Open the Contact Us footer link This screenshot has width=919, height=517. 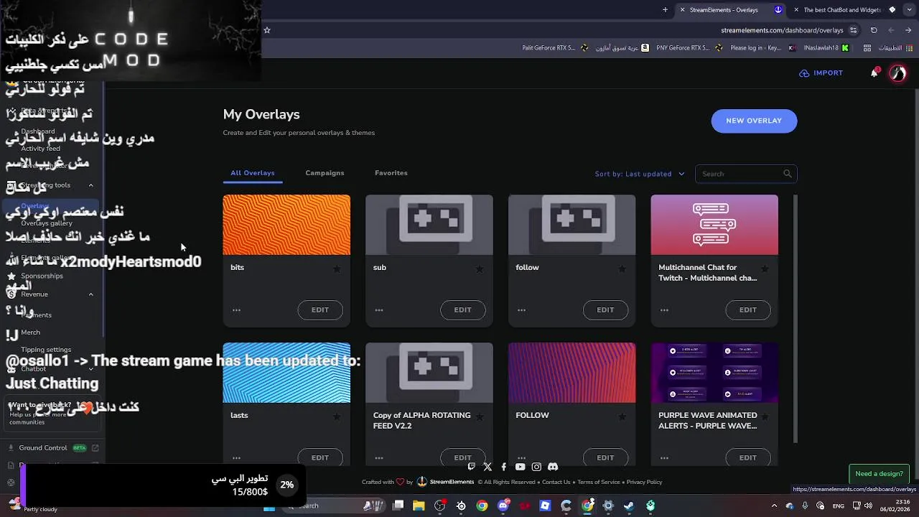556,483
